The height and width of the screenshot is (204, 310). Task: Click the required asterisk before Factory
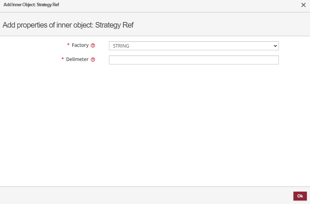point(68,45)
